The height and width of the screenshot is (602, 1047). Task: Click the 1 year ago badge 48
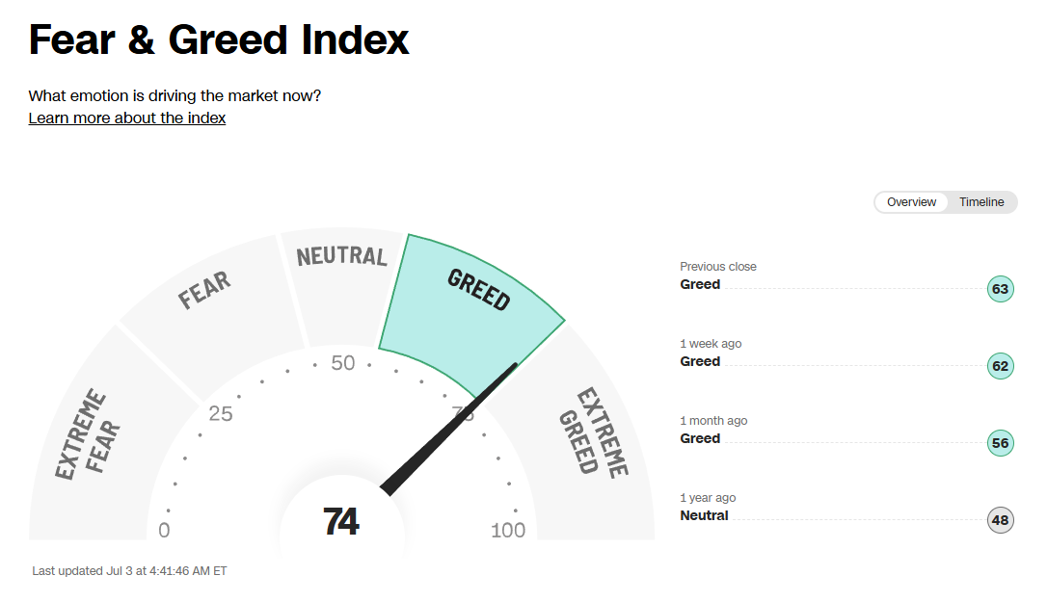point(1000,520)
